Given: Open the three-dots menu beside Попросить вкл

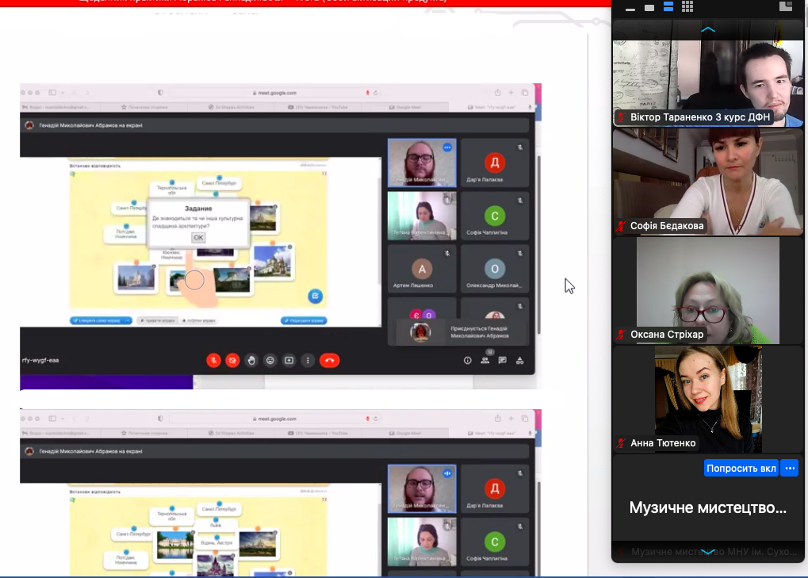Looking at the screenshot, I should 789,468.
